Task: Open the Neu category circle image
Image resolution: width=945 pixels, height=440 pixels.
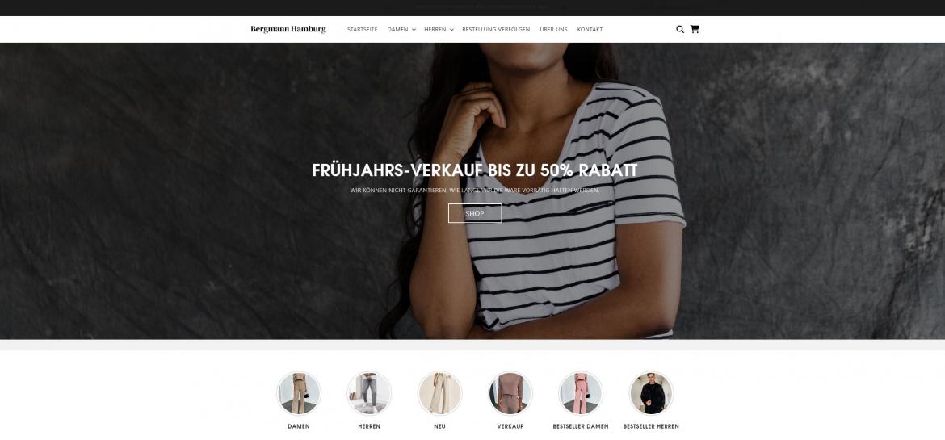Action: pos(440,394)
